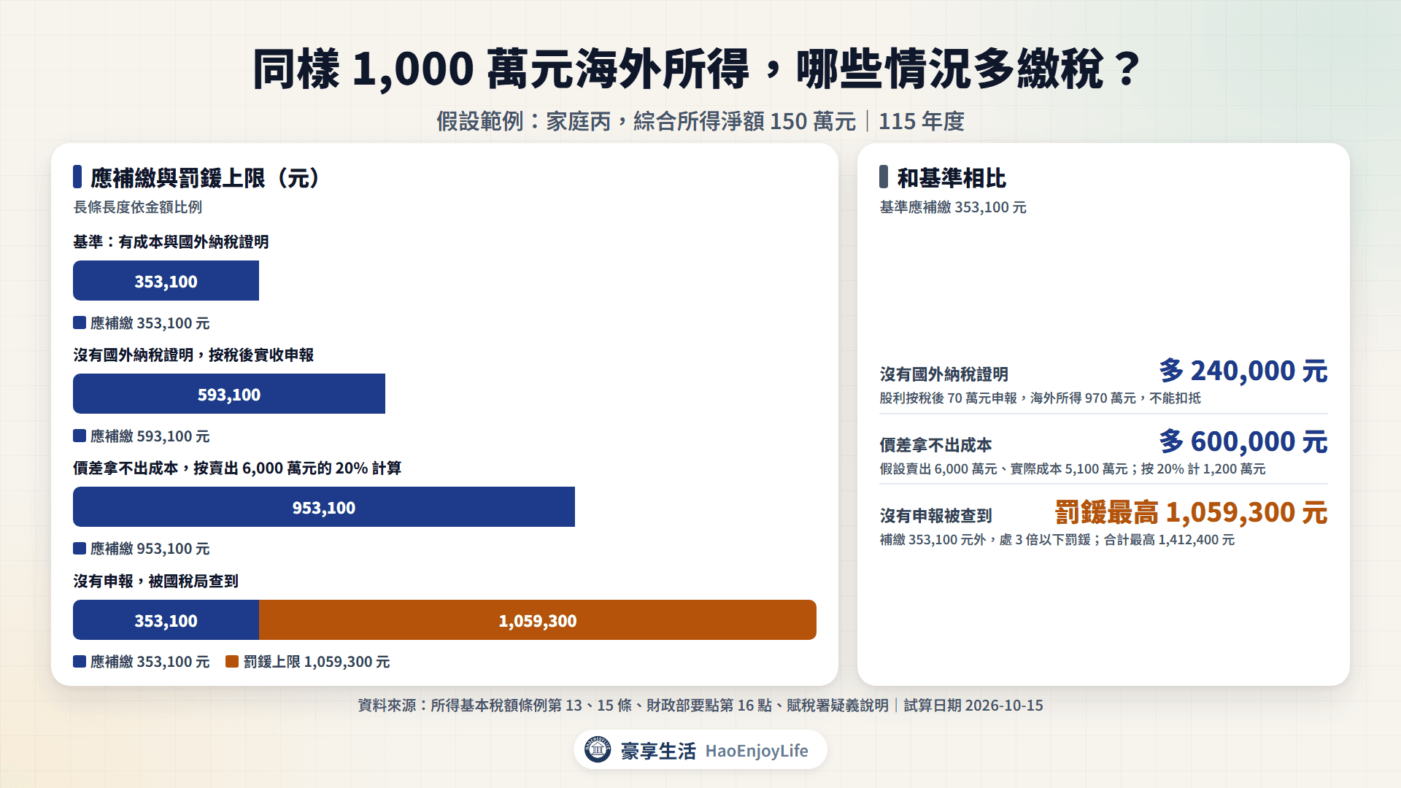
Task: Click the value 罰鍰最高 1,059,300 元
Action: click(1191, 512)
